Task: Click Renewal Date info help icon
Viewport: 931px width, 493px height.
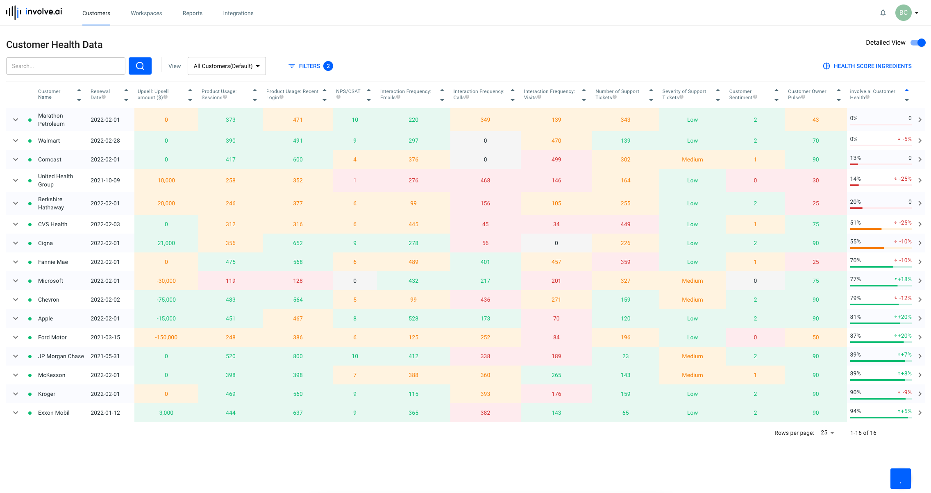Action: (104, 97)
